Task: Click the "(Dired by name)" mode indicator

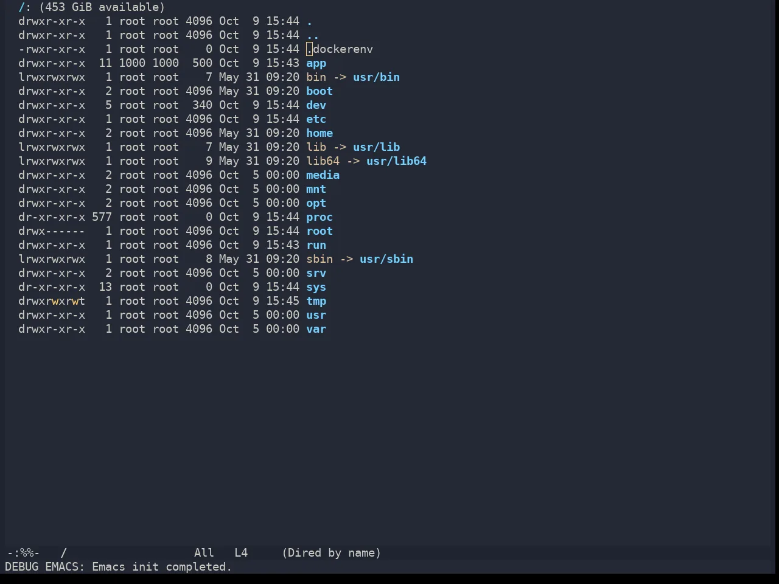Action: point(331,553)
